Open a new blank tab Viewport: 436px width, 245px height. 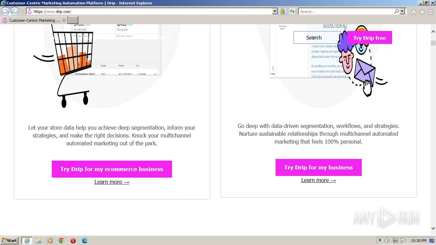point(73,20)
